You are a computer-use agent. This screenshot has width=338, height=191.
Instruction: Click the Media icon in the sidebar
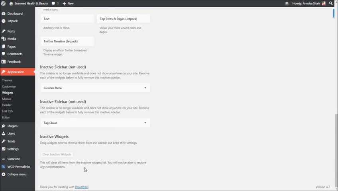4,39
